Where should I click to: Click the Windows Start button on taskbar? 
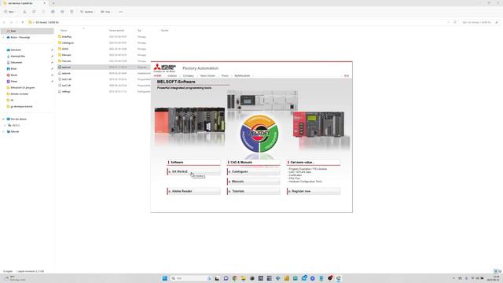[x=164, y=278]
